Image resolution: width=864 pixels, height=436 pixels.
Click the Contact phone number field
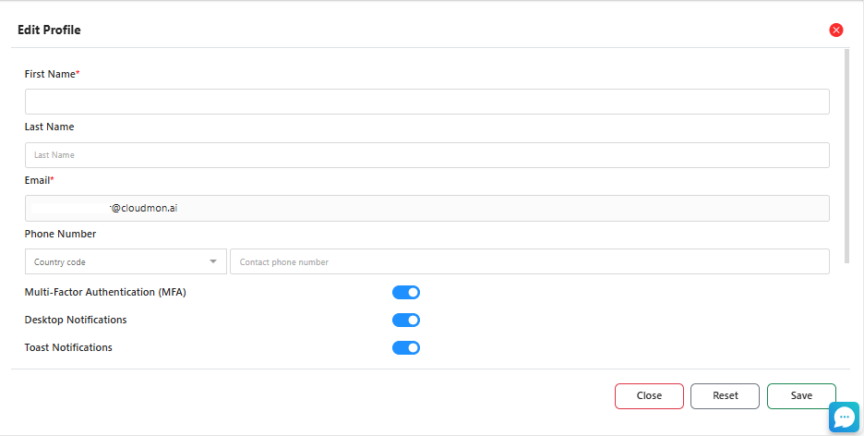tap(529, 262)
